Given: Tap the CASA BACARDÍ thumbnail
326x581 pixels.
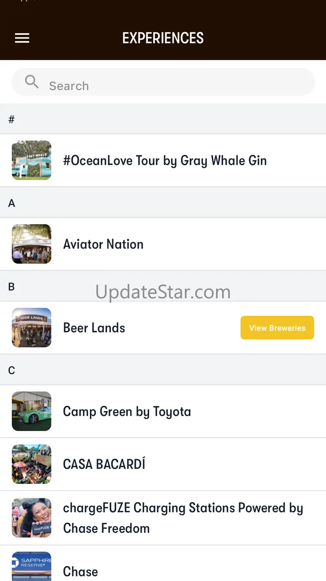Looking at the screenshot, I should [31, 464].
